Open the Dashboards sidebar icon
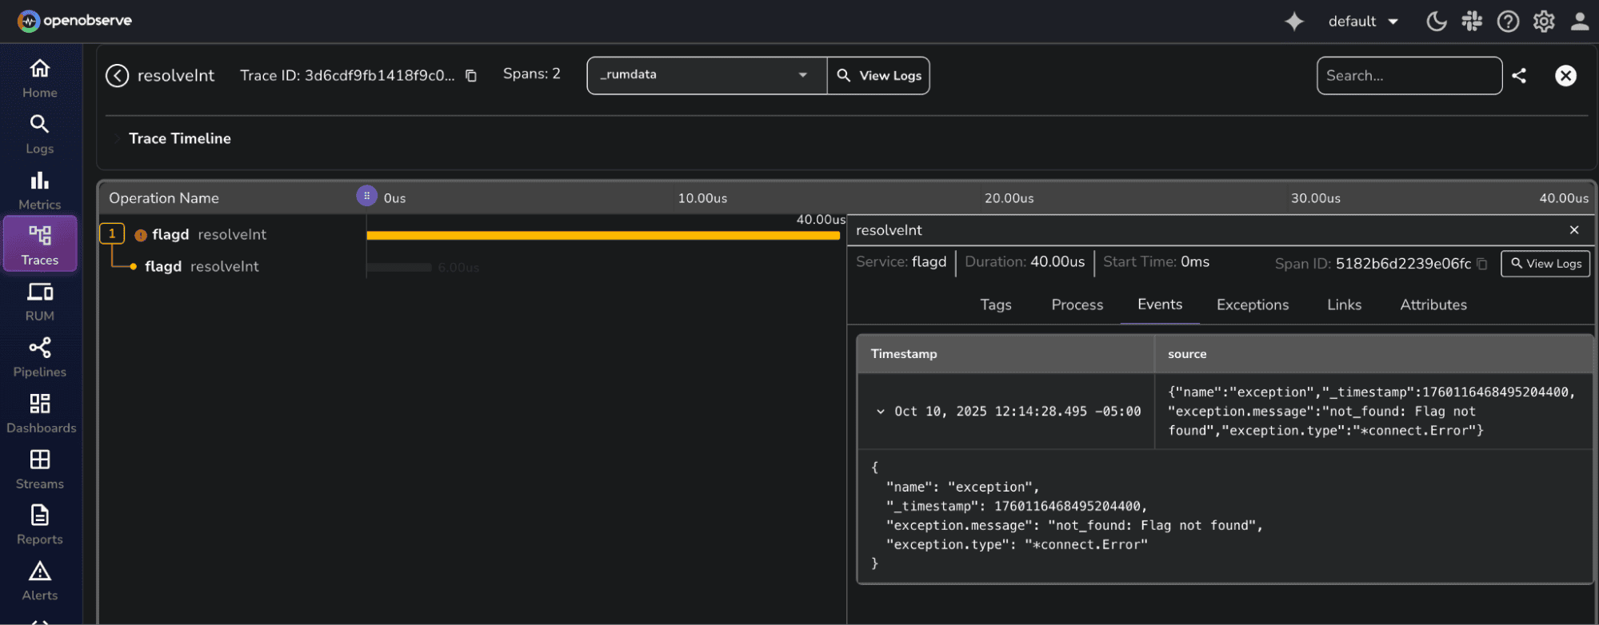 point(40,412)
